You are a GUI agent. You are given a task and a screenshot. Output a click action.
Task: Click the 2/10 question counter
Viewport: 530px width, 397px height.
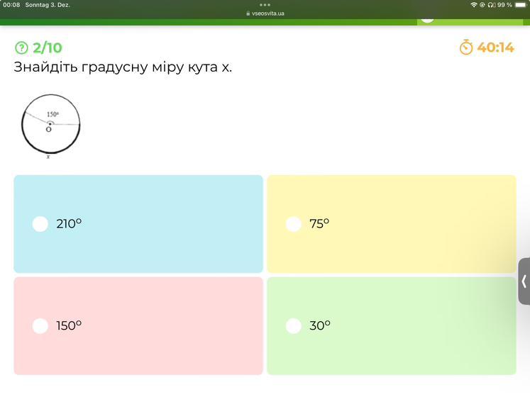[48, 47]
